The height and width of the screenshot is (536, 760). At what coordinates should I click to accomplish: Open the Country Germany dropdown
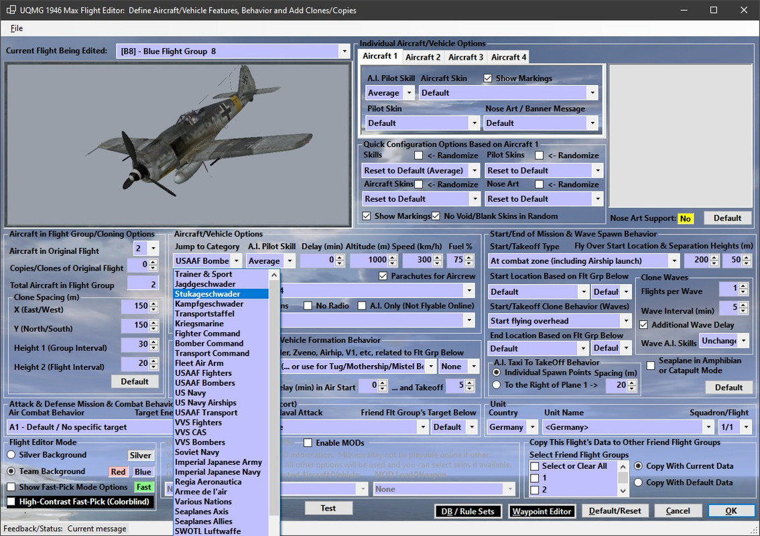tap(532, 427)
